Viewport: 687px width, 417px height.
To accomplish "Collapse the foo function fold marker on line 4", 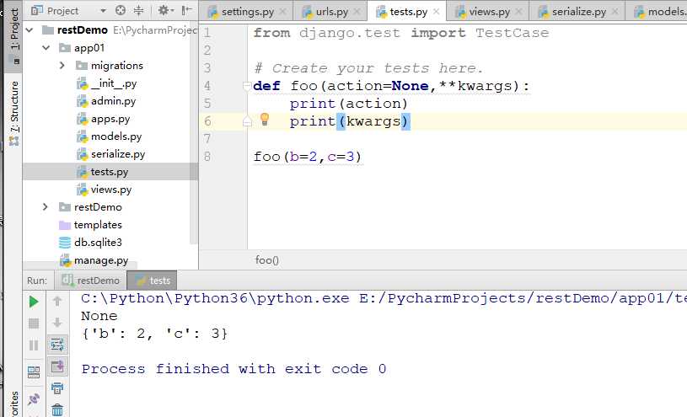I will pyautogui.click(x=247, y=86).
